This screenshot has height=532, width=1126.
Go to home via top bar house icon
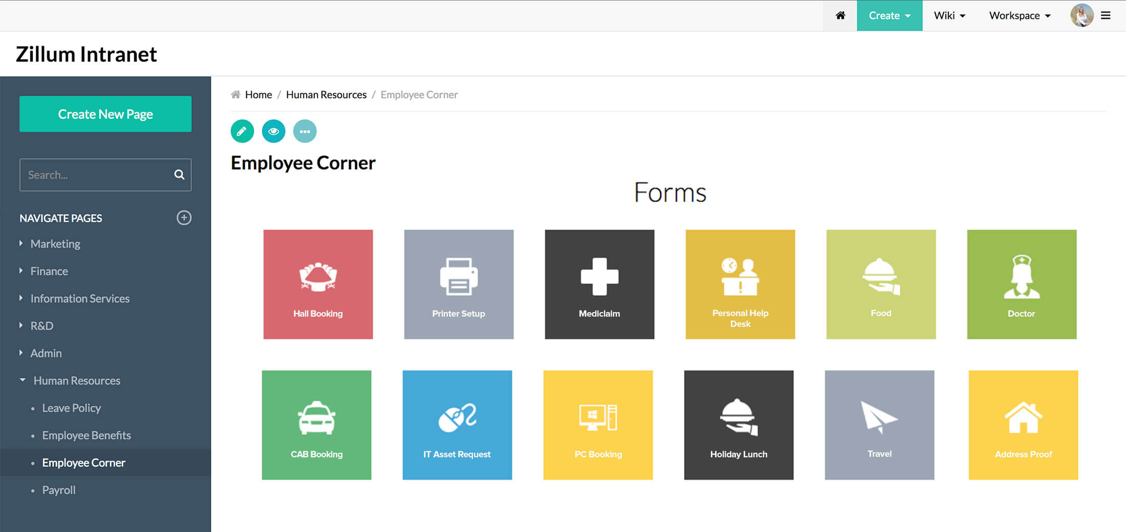click(x=840, y=15)
